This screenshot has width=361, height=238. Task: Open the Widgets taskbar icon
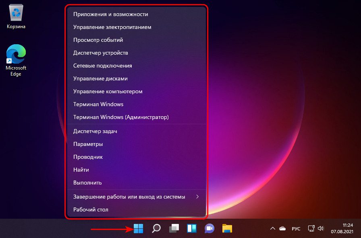192,229
